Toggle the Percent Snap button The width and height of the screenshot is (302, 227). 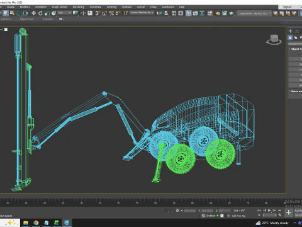111,13
